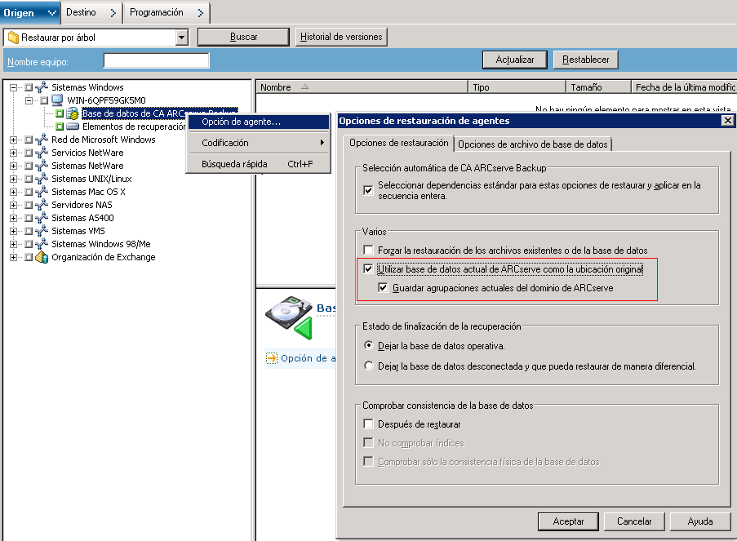Select Sistemas AS400 tree row text

[x=82, y=218]
